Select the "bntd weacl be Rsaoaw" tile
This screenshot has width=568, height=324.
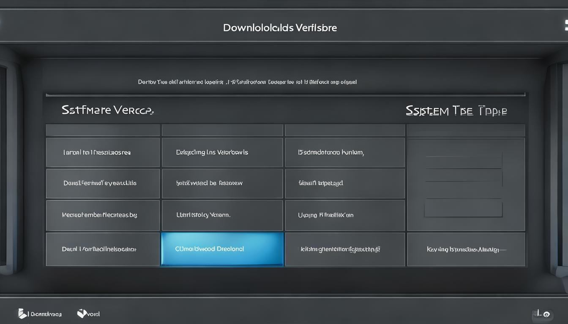222,184
